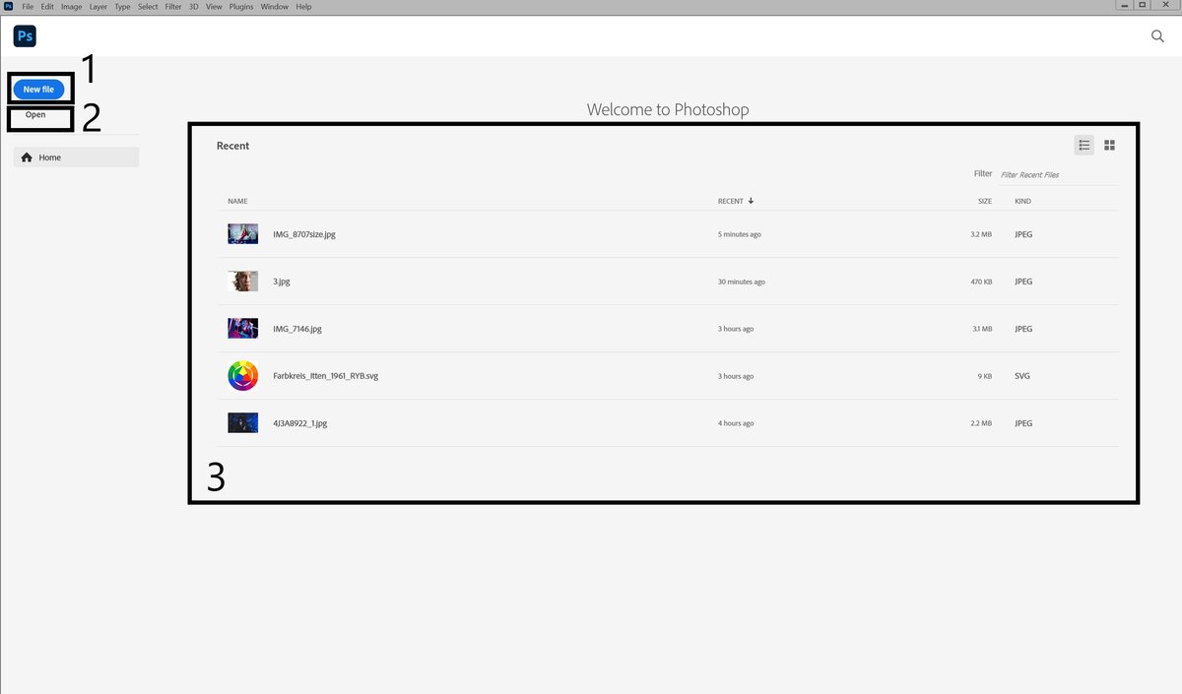Switch recent files to list view
Image resolution: width=1182 pixels, height=694 pixels.
point(1084,145)
